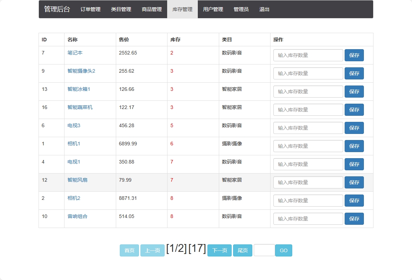The image size is (412, 280).
Task: Open 用户管理 from the navbar
Action: (x=213, y=9)
